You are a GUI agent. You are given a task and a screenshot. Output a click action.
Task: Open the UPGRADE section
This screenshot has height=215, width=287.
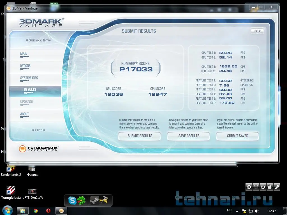pyautogui.click(x=27, y=102)
